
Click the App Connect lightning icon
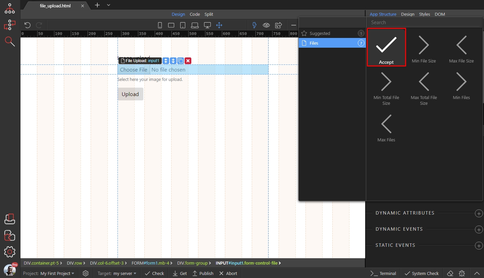pyautogui.click(x=254, y=25)
